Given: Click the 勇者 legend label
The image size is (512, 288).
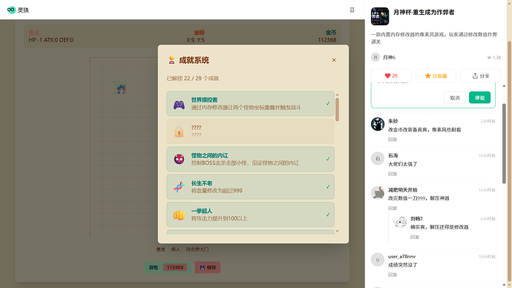Looking at the screenshot, I should (x=160, y=249).
